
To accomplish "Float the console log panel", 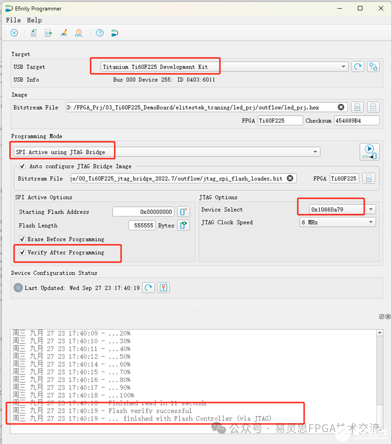I will coord(381,317).
